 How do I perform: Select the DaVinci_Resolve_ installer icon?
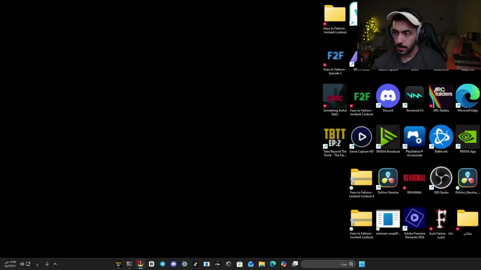tap(467, 181)
